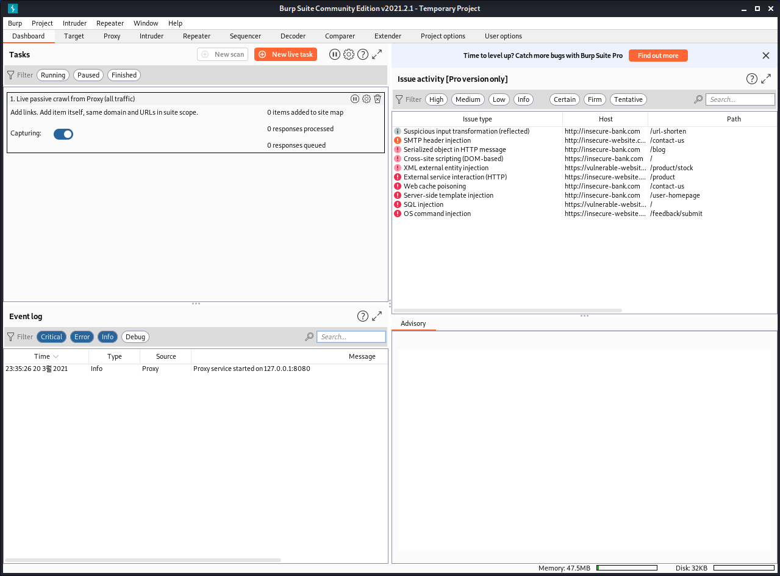Open Tasks help question mark icon
Viewport: 780px width, 576px height.
tap(363, 54)
